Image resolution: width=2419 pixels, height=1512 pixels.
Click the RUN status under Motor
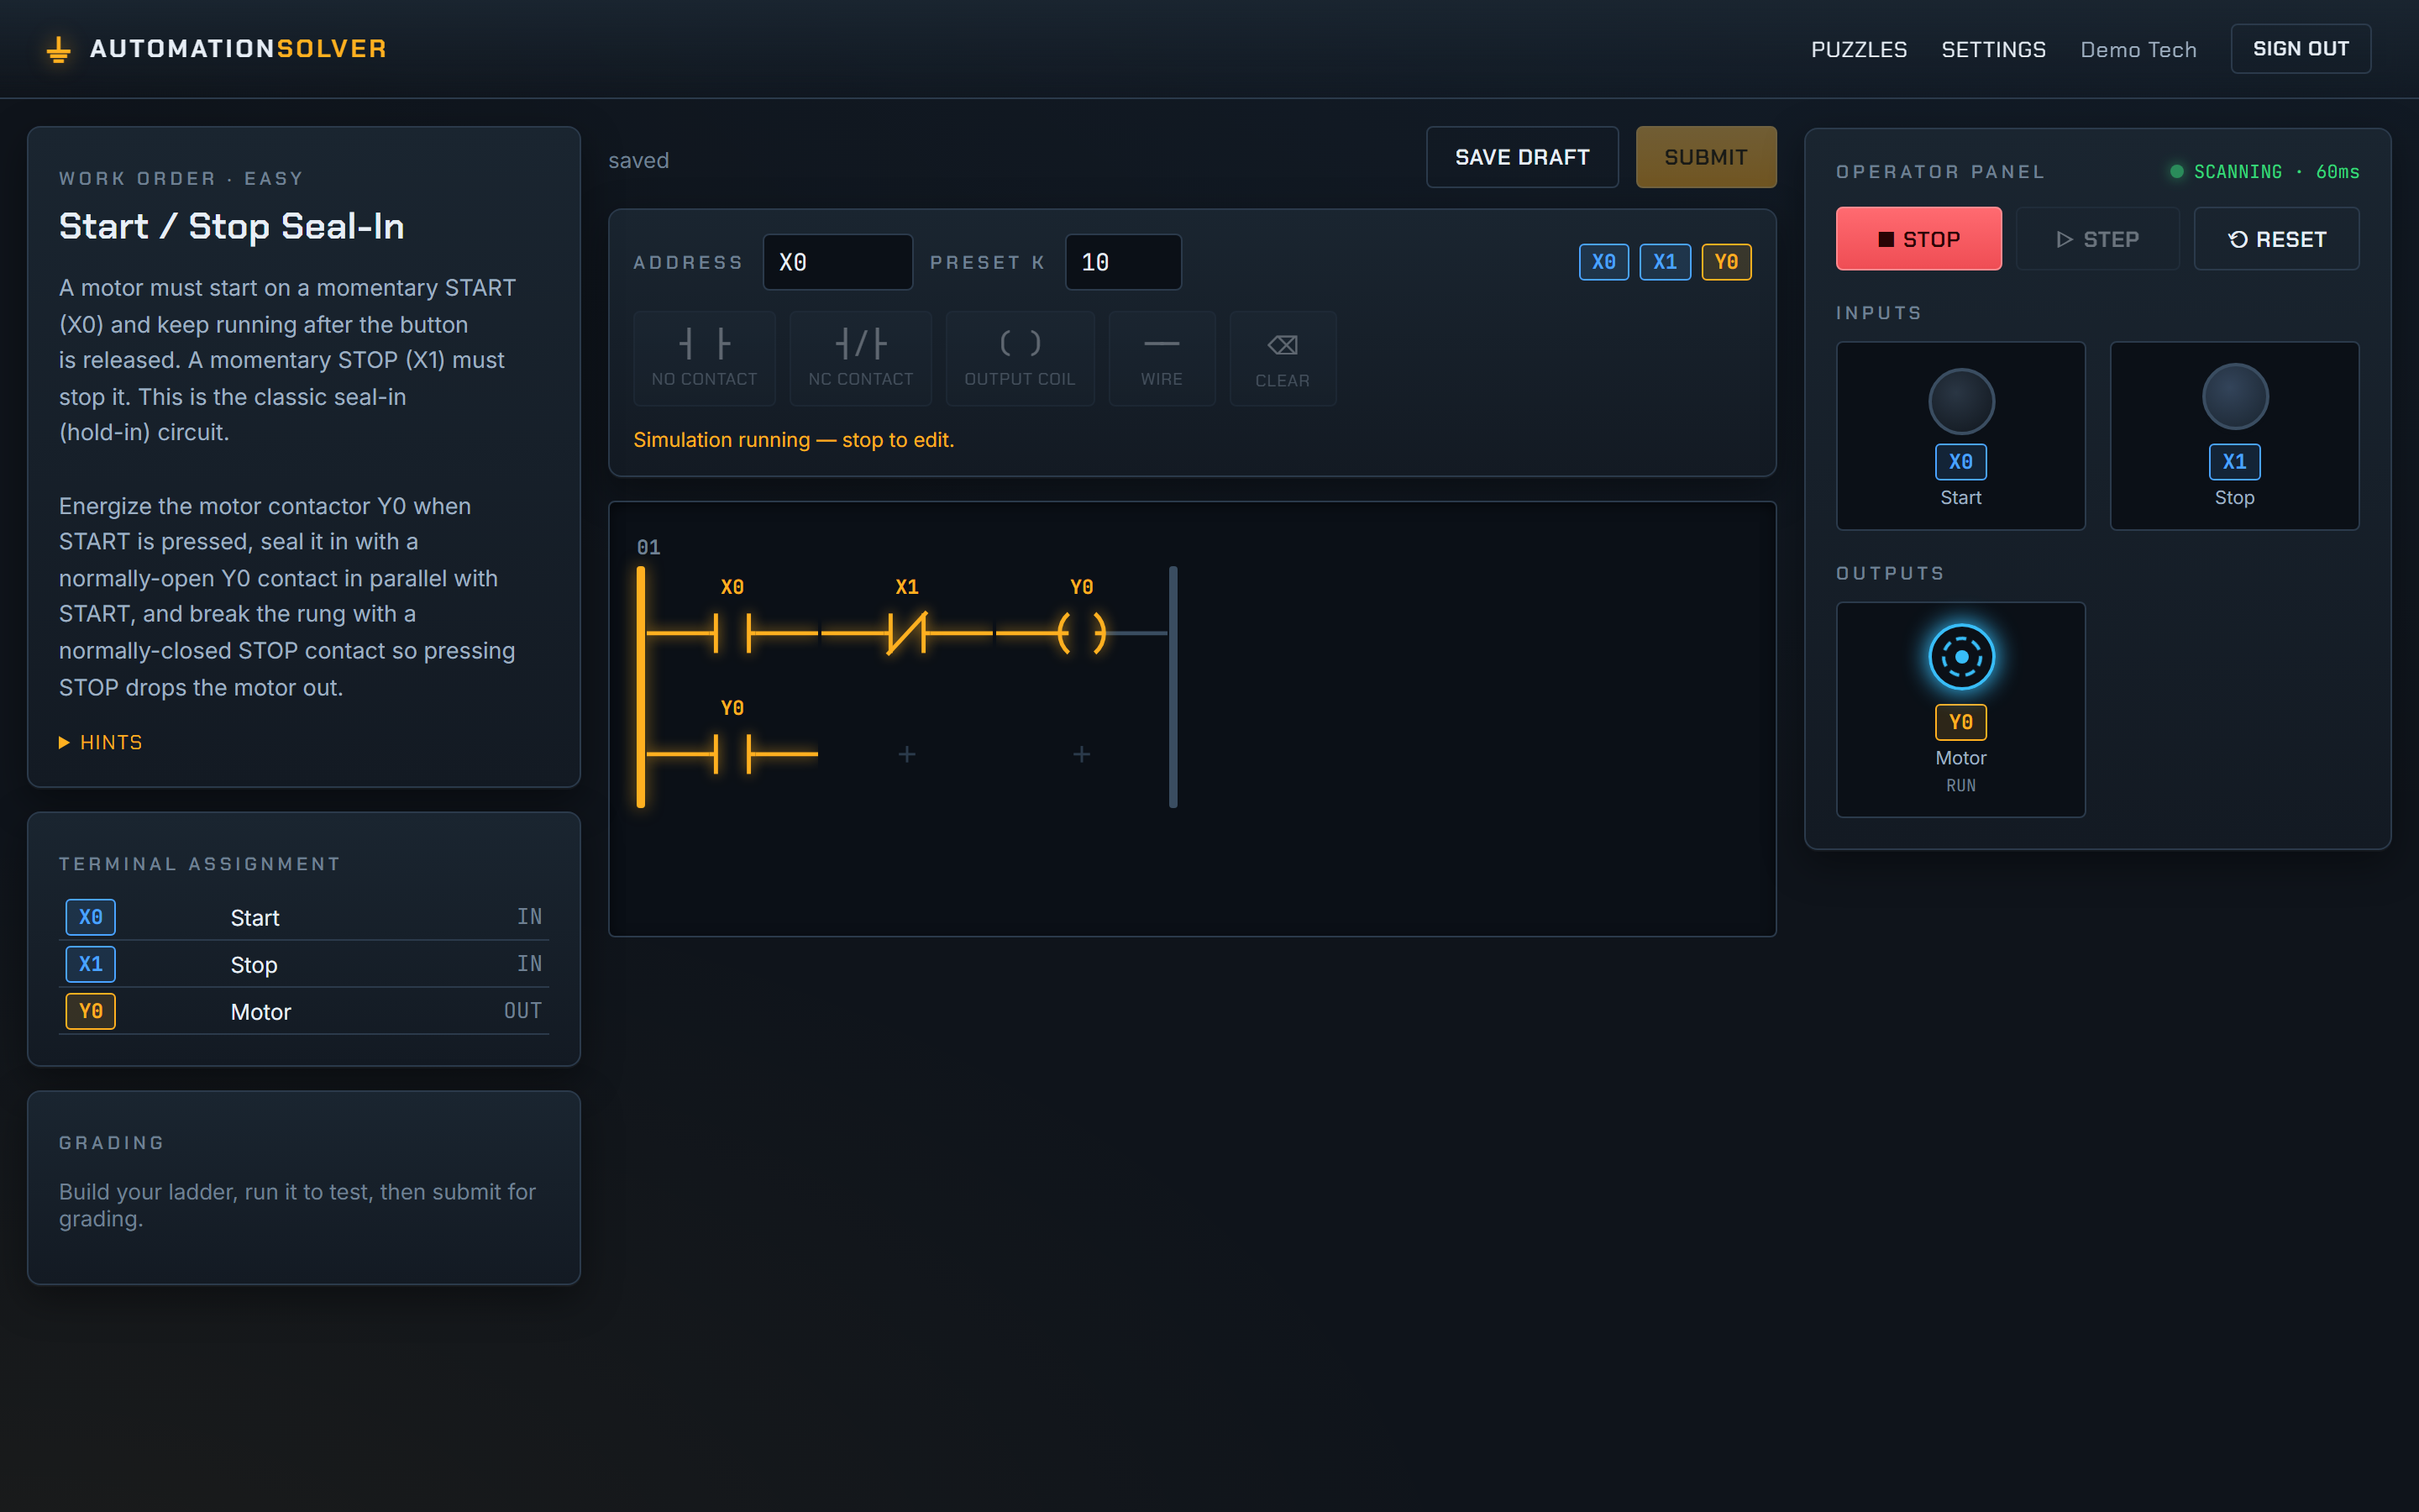coord(1961,786)
